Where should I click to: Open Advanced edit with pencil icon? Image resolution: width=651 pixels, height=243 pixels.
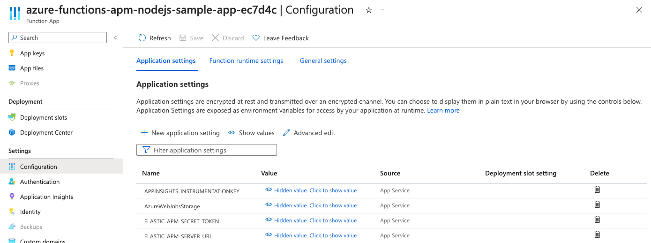click(309, 133)
